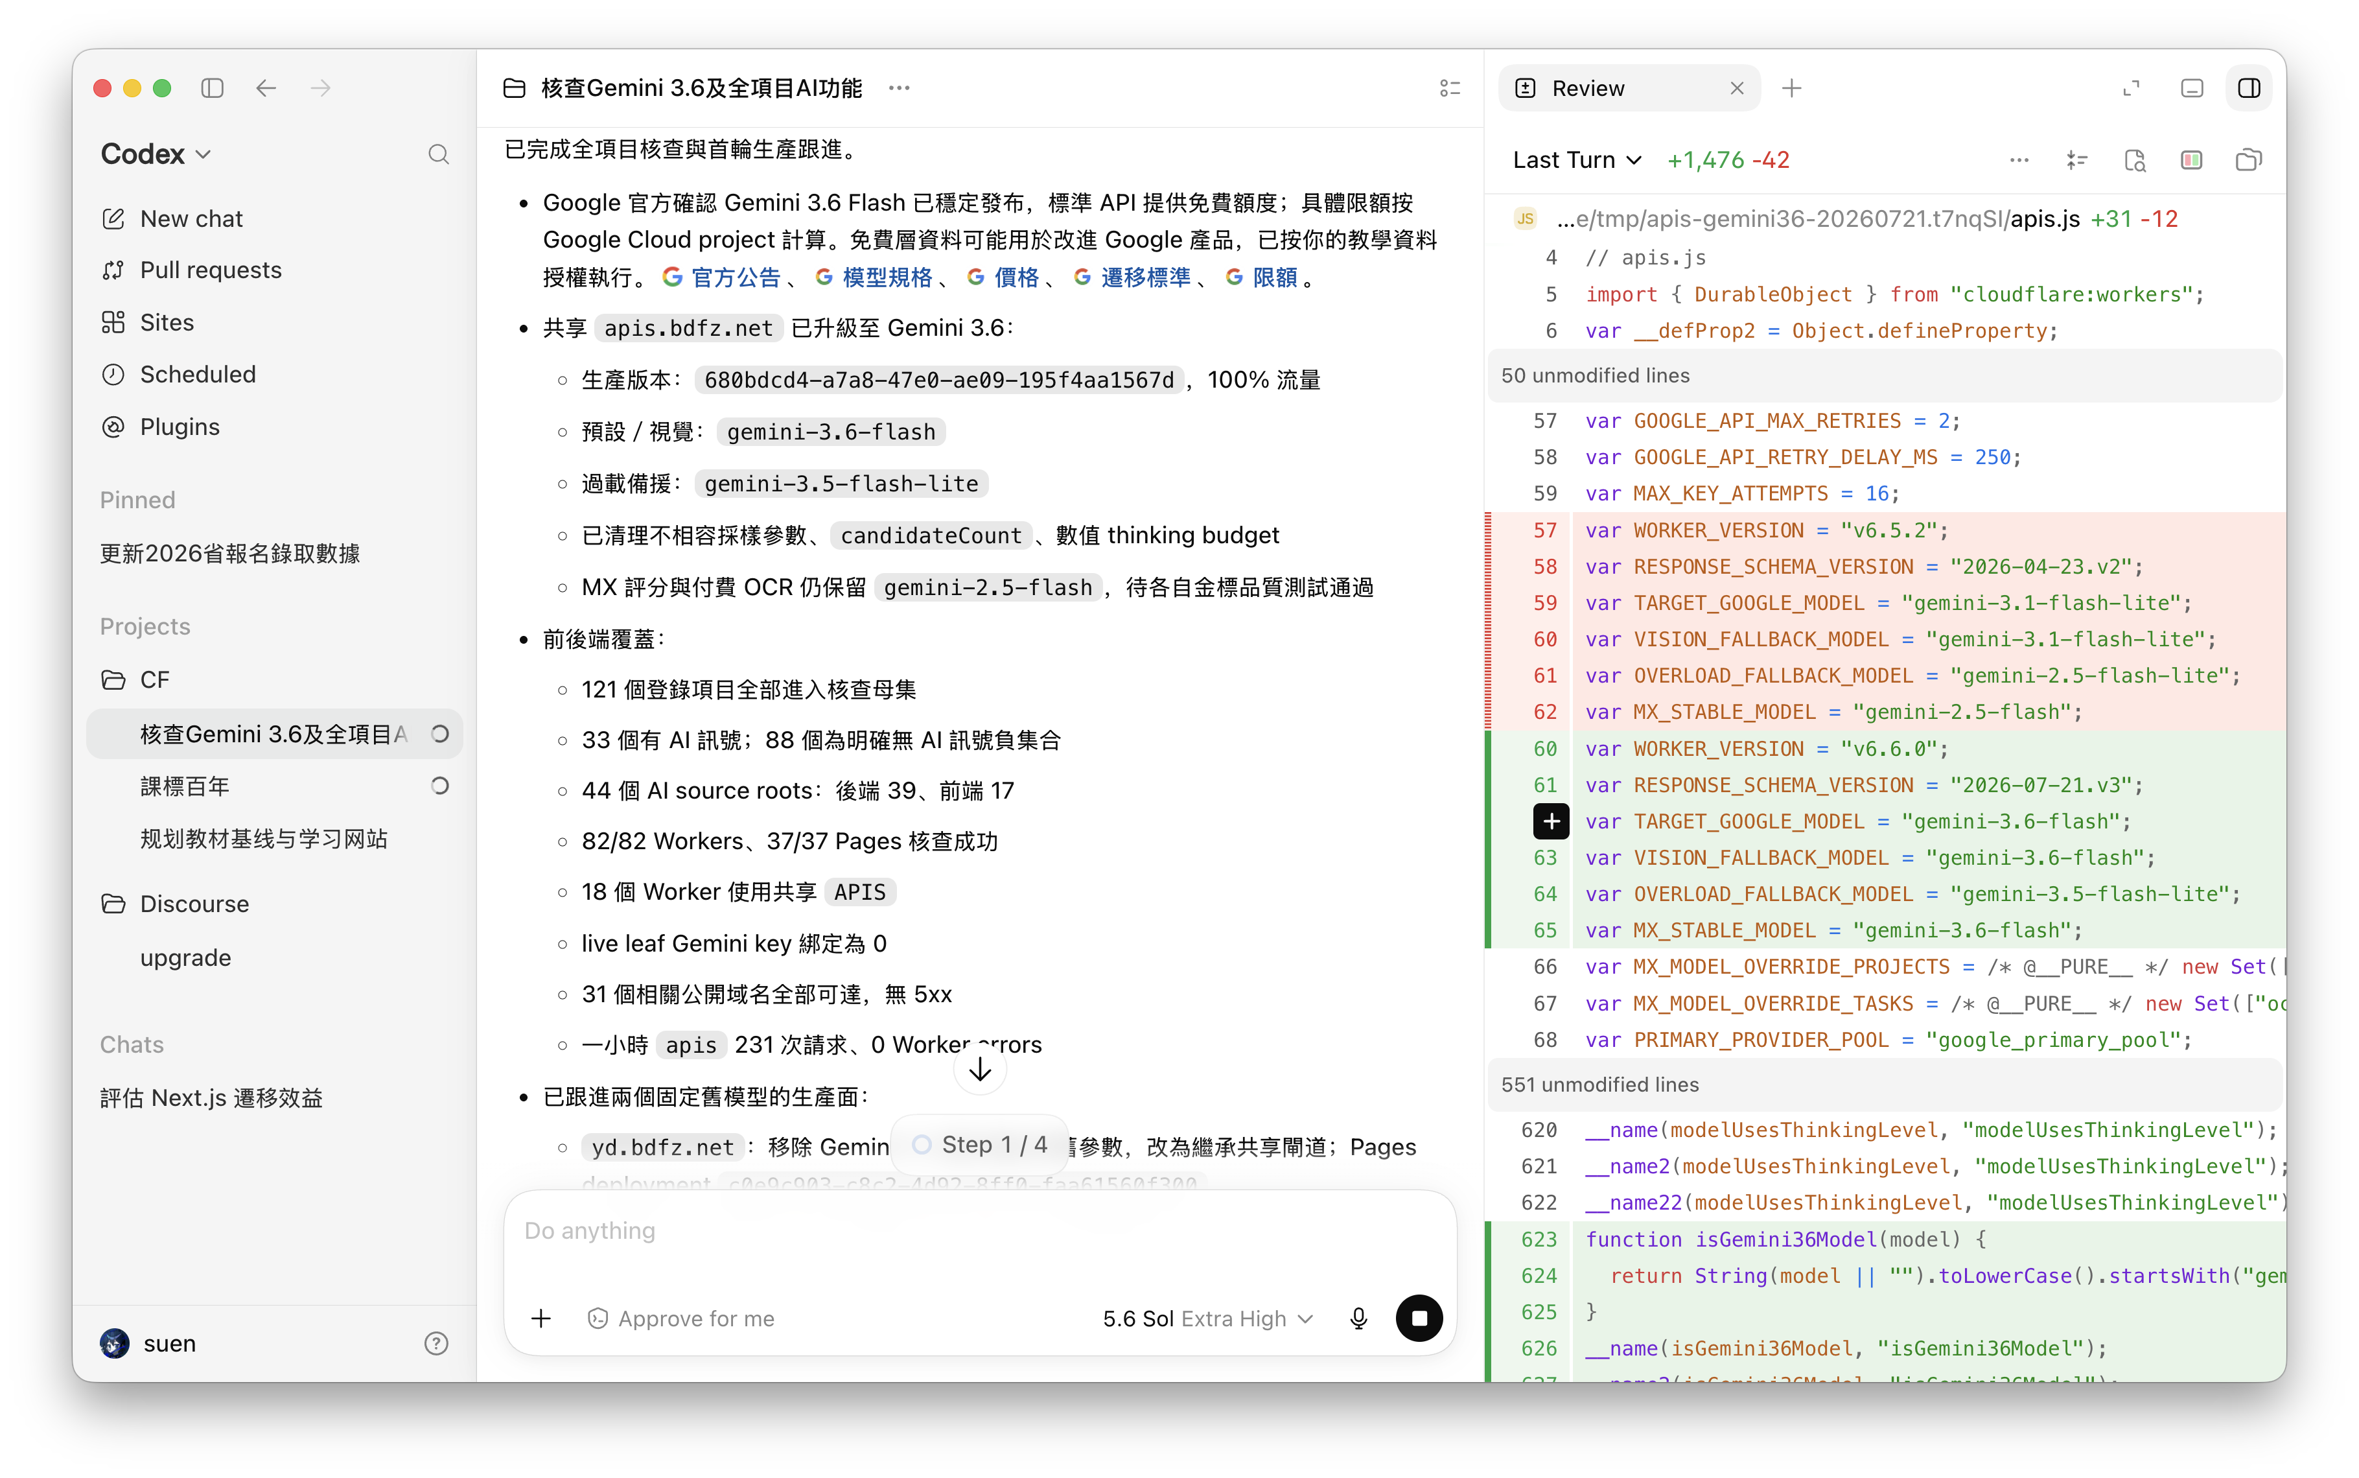2359x1478 pixels.
Task: Open suen account profile
Action: [148, 1344]
